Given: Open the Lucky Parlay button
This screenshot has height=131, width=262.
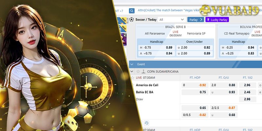Looking at the screenshot, I should [x=217, y=20].
